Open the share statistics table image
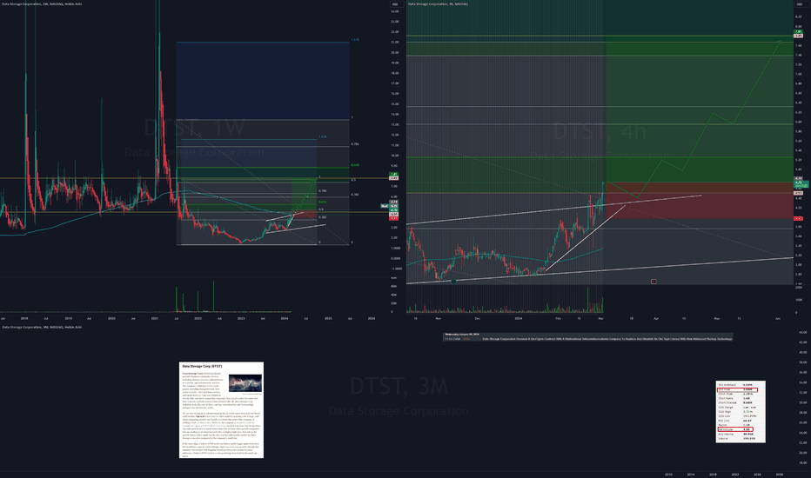The height and width of the screenshot is (478, 811). pyautogui.click(x=741, y=412)
